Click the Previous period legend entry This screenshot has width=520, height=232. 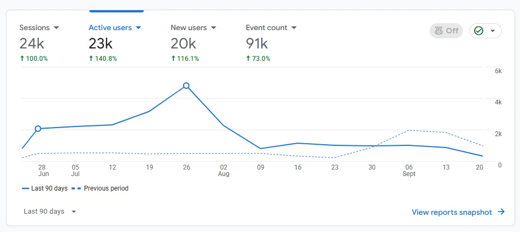point(100,188)
